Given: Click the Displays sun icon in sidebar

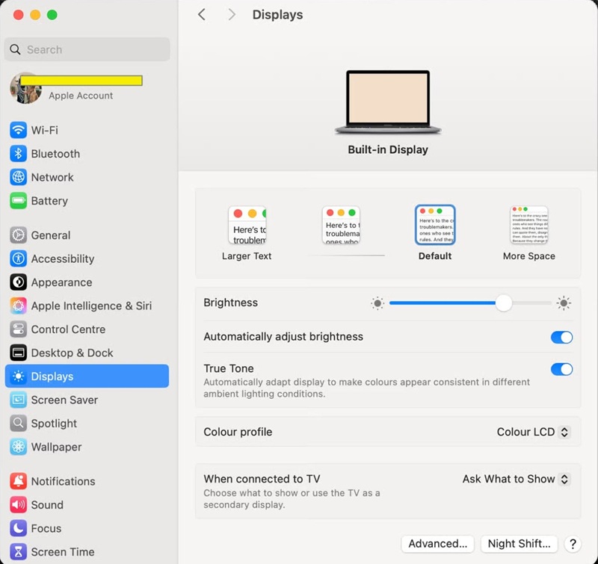Looking at the screenshot, I should point(18,376).
